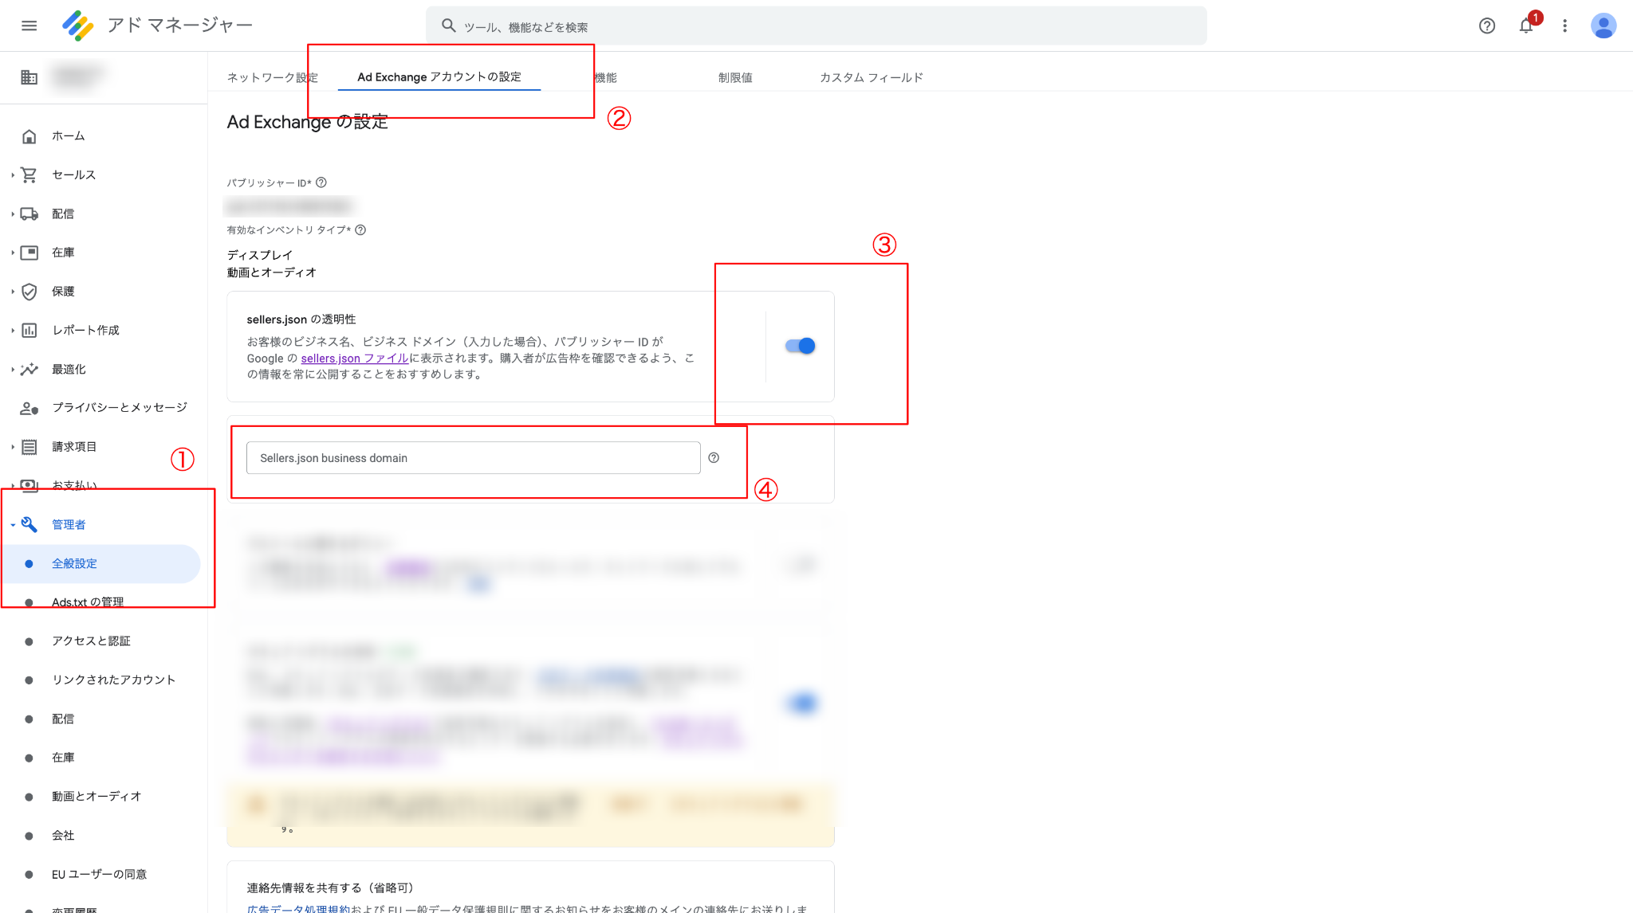This screenshot has width=1633, height=913.
Task: Expand the レポート作成 section arrow
Action: (x=13, y=330)
